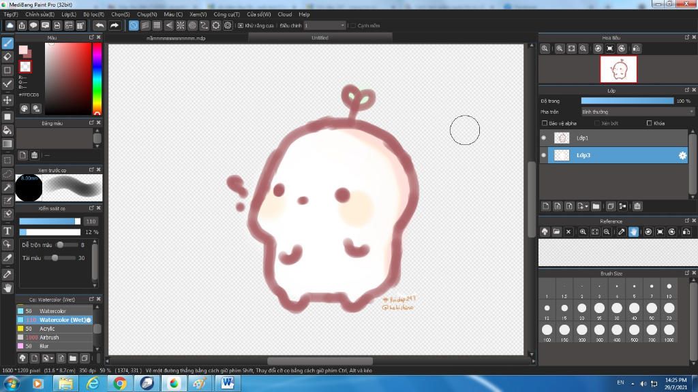This screenshot has width=698, height=392.
Task: Open the Bộ lọc(R) filter menu
Action: click(93, 14)
